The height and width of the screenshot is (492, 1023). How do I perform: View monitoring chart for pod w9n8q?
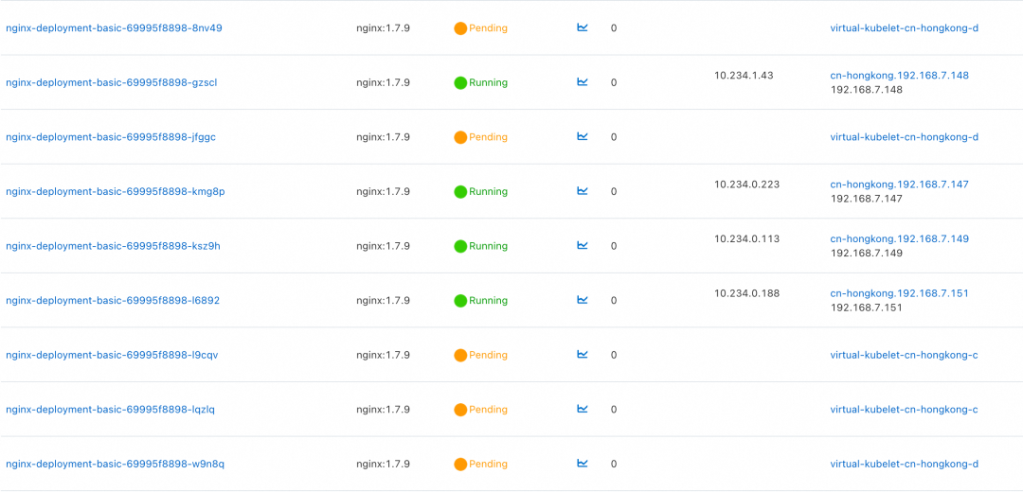point(583,464)
